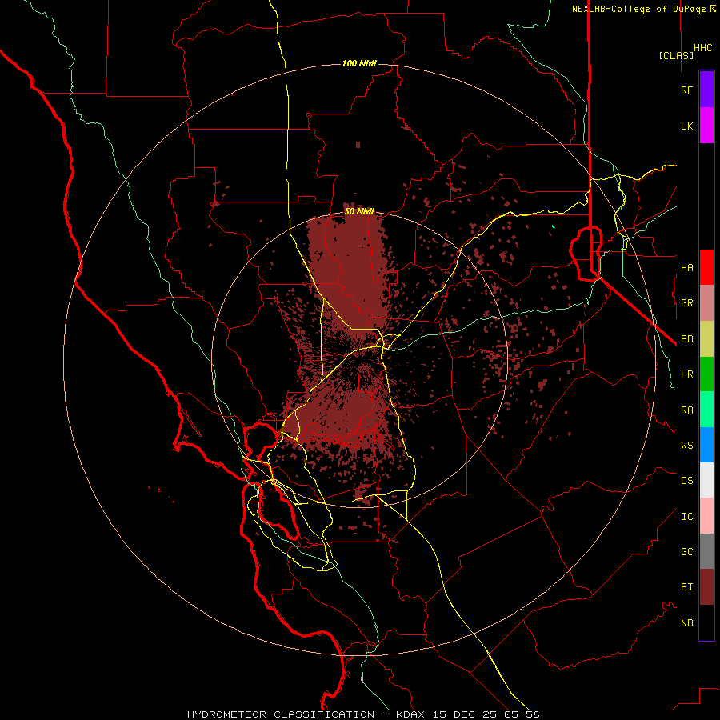Click the [CLAS] unit label
The height and width of the screenshot is (720, 720).
pyautogui.click(x=676, y=56)
